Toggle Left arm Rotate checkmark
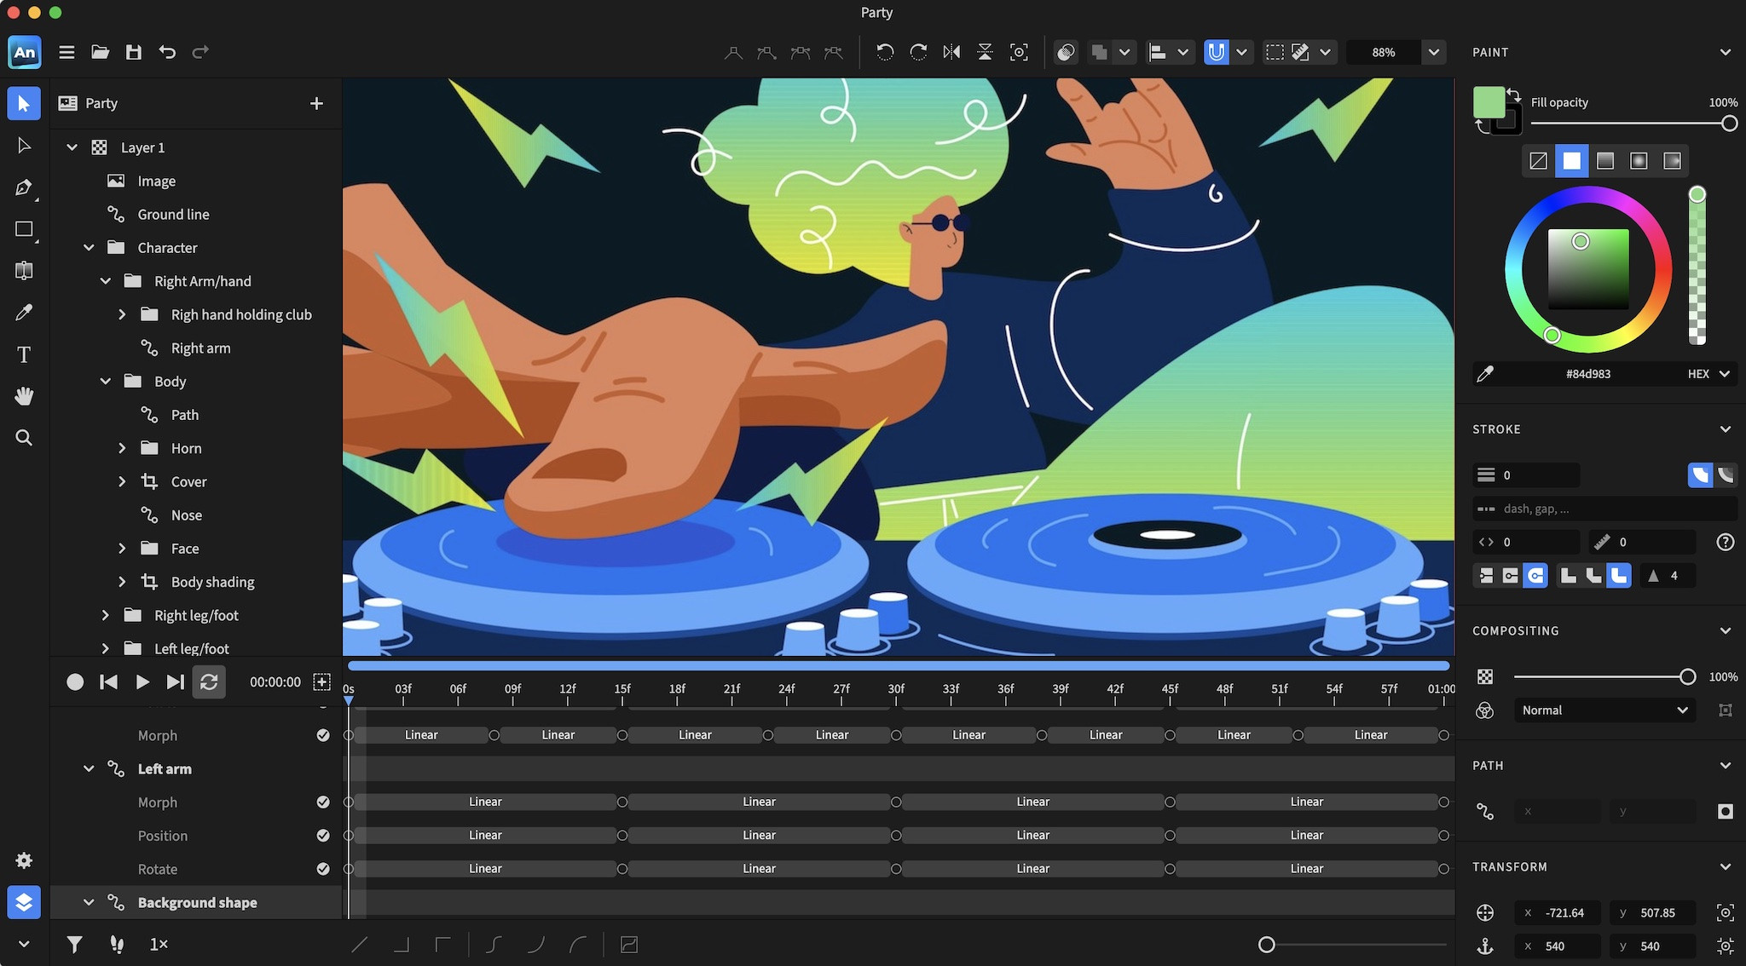1746x966 pixels. (323, 869)
